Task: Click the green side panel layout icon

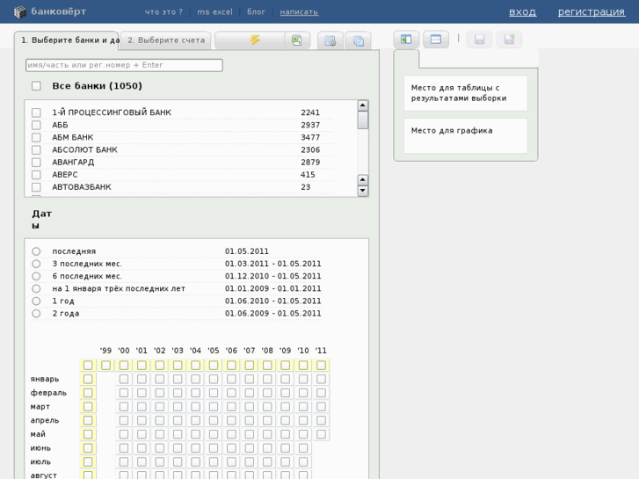Action: point(406,40)
